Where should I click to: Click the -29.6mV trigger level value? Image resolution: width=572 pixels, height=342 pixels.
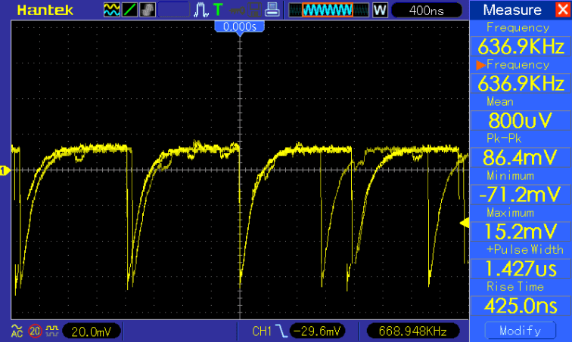317,331
